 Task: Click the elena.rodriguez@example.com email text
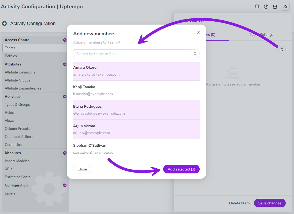tap(99, 114)
